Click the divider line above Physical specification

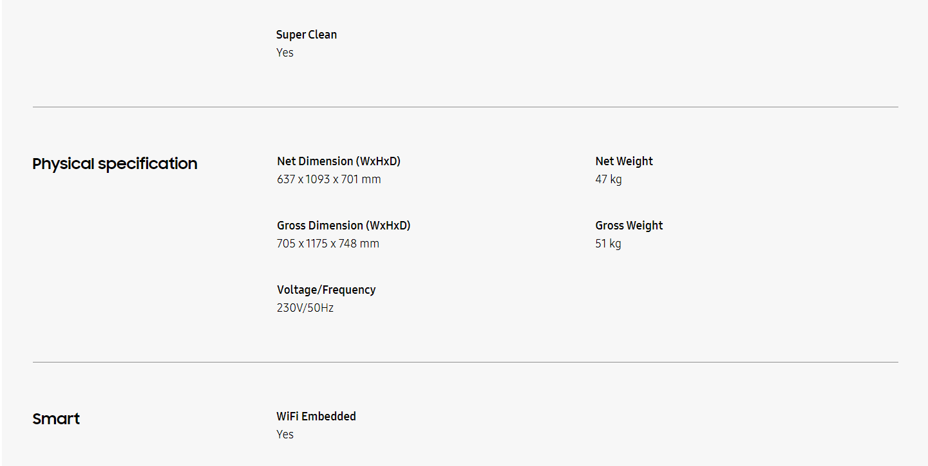point(465,107)
